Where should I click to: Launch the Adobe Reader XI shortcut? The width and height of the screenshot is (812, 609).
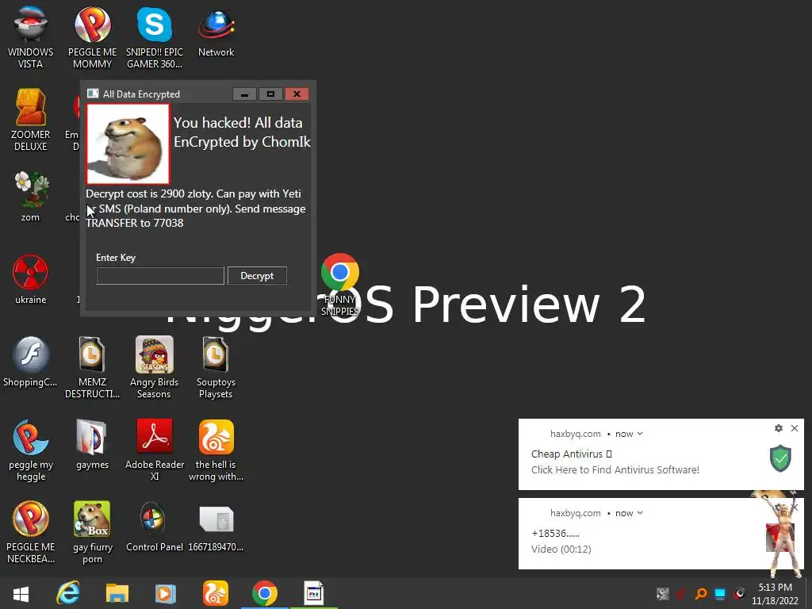155,450
